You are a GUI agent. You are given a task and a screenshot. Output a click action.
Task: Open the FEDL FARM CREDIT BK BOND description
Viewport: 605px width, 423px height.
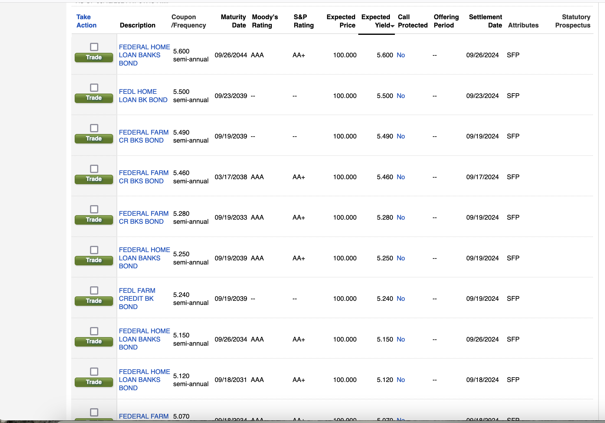click(137, 298)
